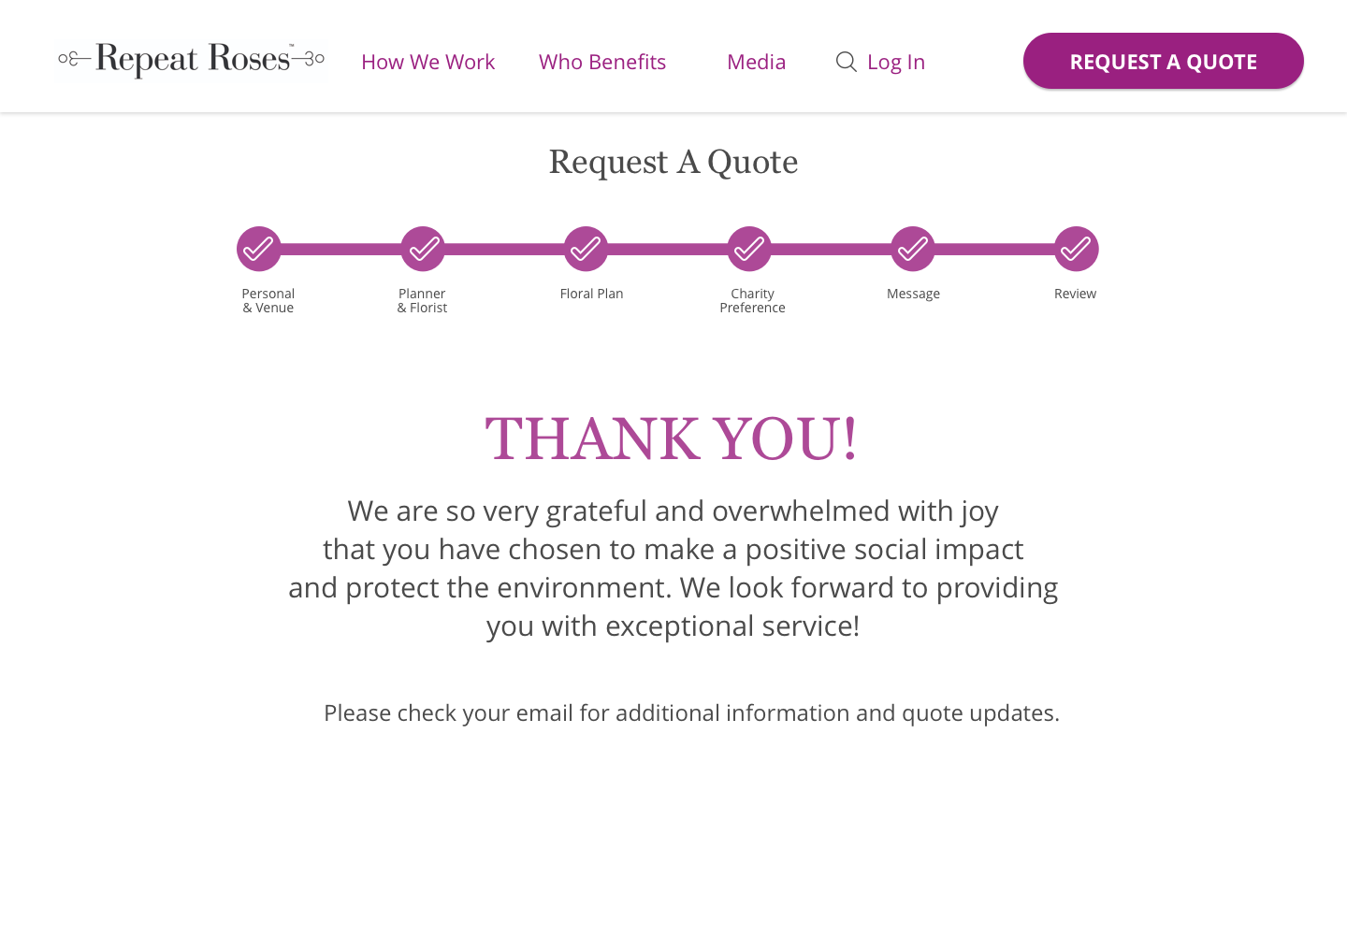This screenshot has width=1347, height=935.
Task: Jump to Charity Preference step circle
Action: click(749, 249)
